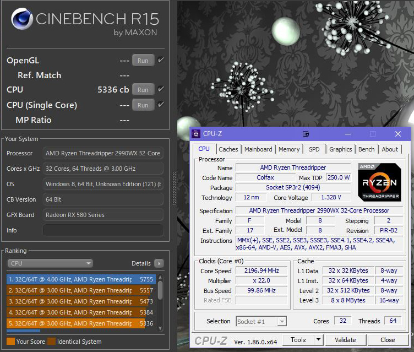The width and height of the screenshot is (414, 352).
Task: Click the Info text field
Action: (103, 230)
